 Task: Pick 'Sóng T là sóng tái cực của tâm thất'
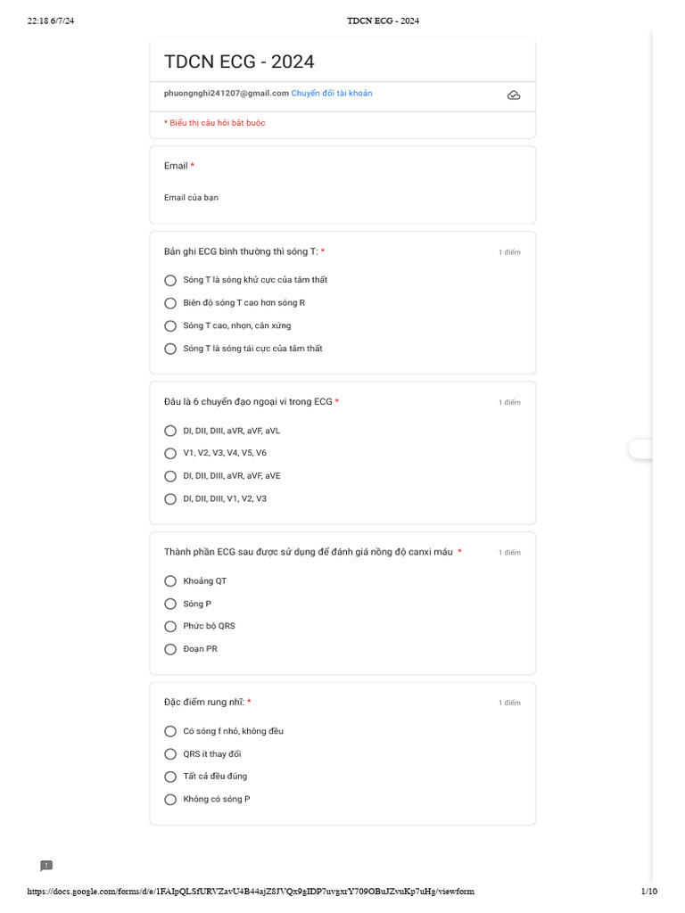tap(170, 349)
